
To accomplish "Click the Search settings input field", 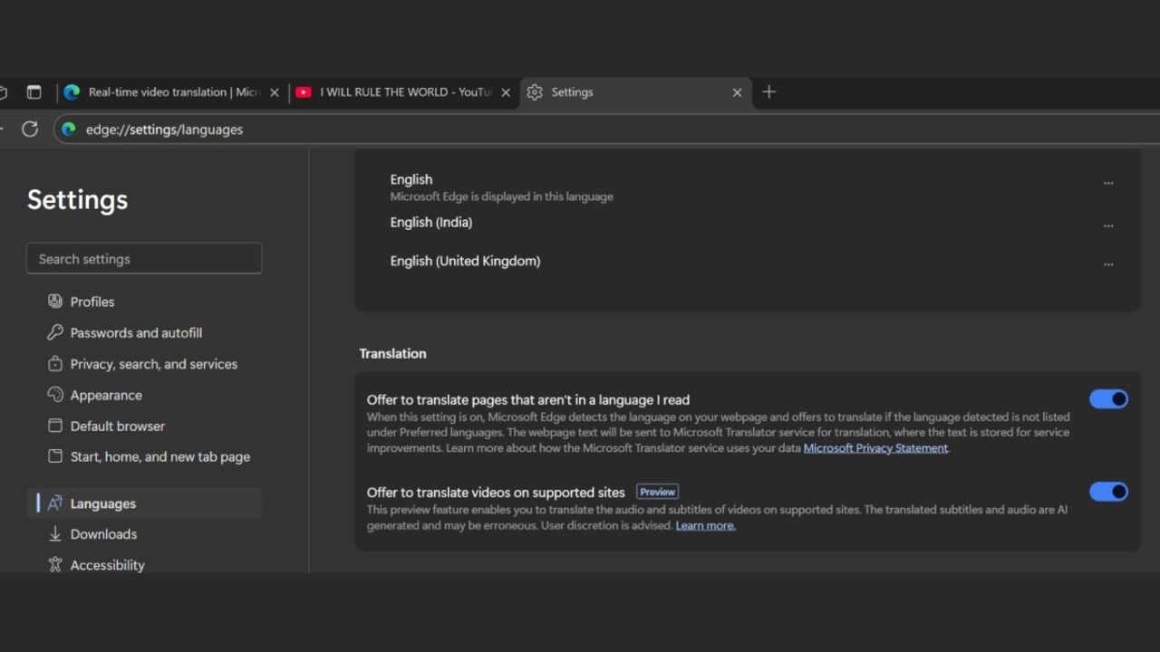I will [x=144, y=259].
